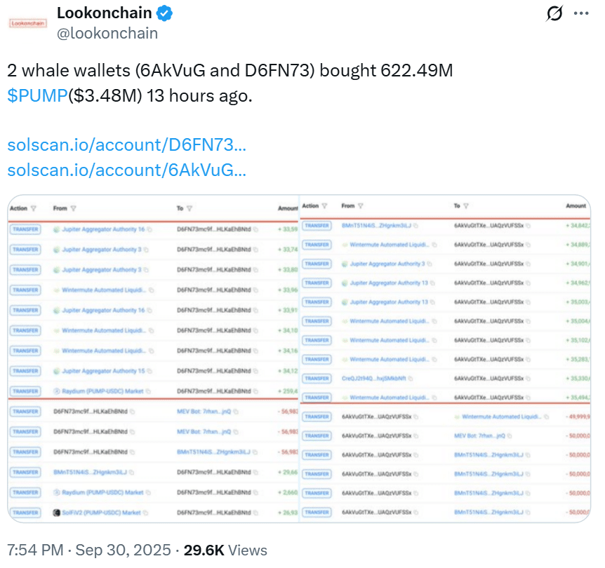Click the SolFiV2 (PUMP-USDC) Market token icon
Viewport: 605px width, 568px height.
tap(56, 513)
